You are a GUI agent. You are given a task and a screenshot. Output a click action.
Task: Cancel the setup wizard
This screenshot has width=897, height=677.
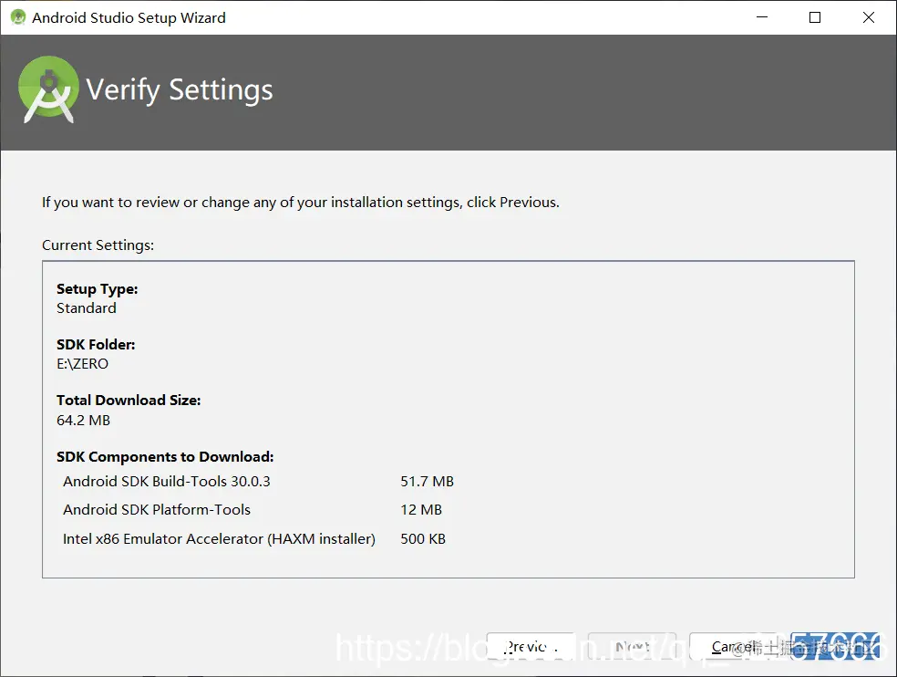click(734, 647)
